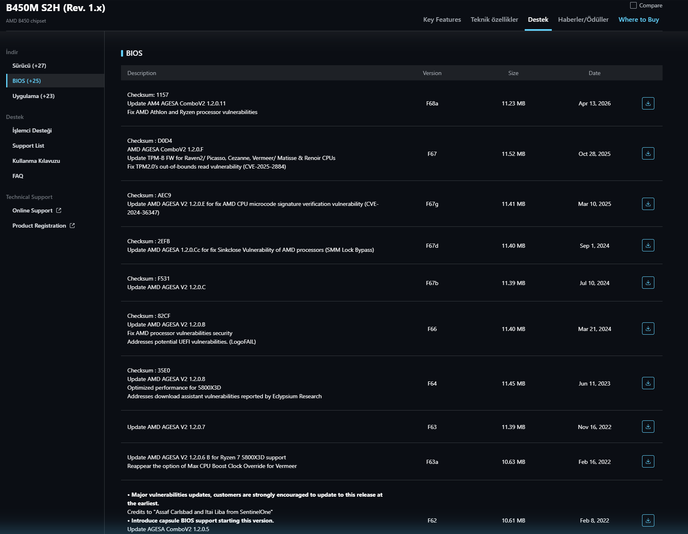
Task: Select BIOS (+25) in sidebar
Action: pyautogui.click(x=55, y=81)
